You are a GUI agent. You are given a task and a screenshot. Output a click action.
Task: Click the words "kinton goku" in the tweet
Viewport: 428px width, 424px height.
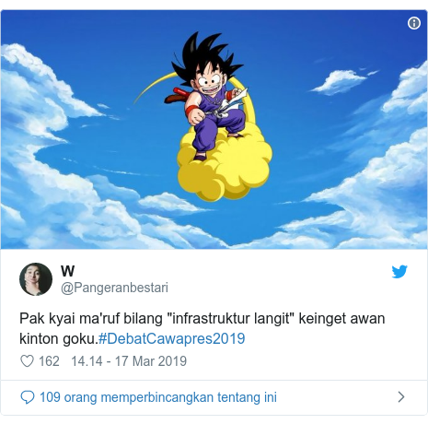tap(57, 339)
